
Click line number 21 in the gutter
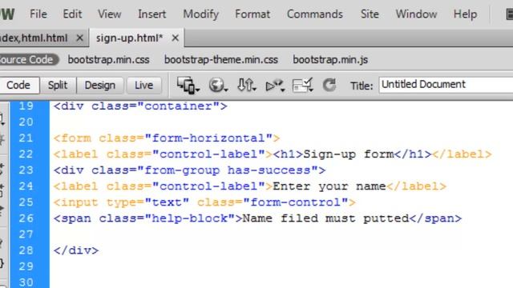click(26, 138)
